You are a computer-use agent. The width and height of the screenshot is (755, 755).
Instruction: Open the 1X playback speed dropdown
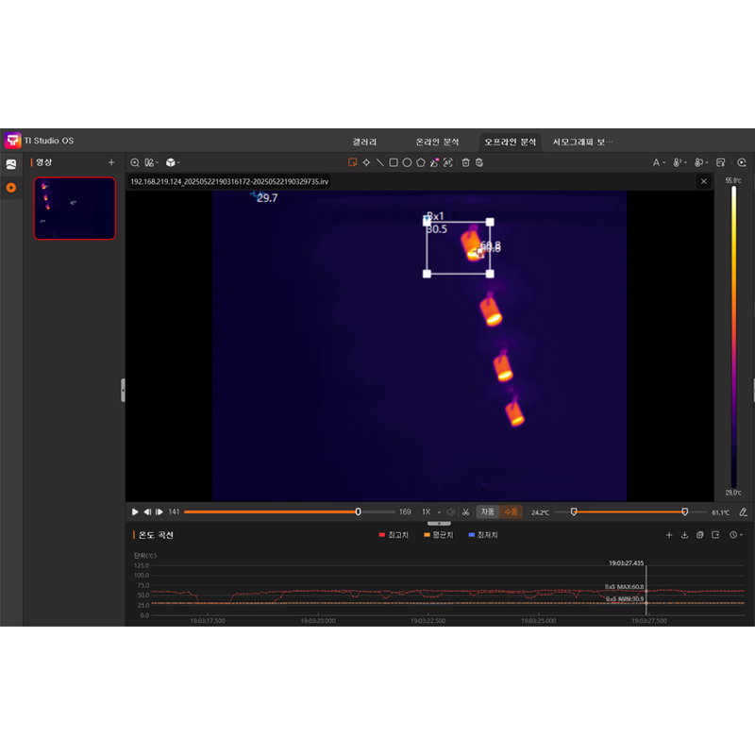point(430,511)
